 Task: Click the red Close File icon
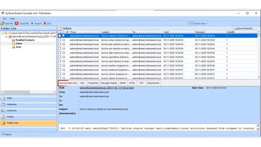16,24
